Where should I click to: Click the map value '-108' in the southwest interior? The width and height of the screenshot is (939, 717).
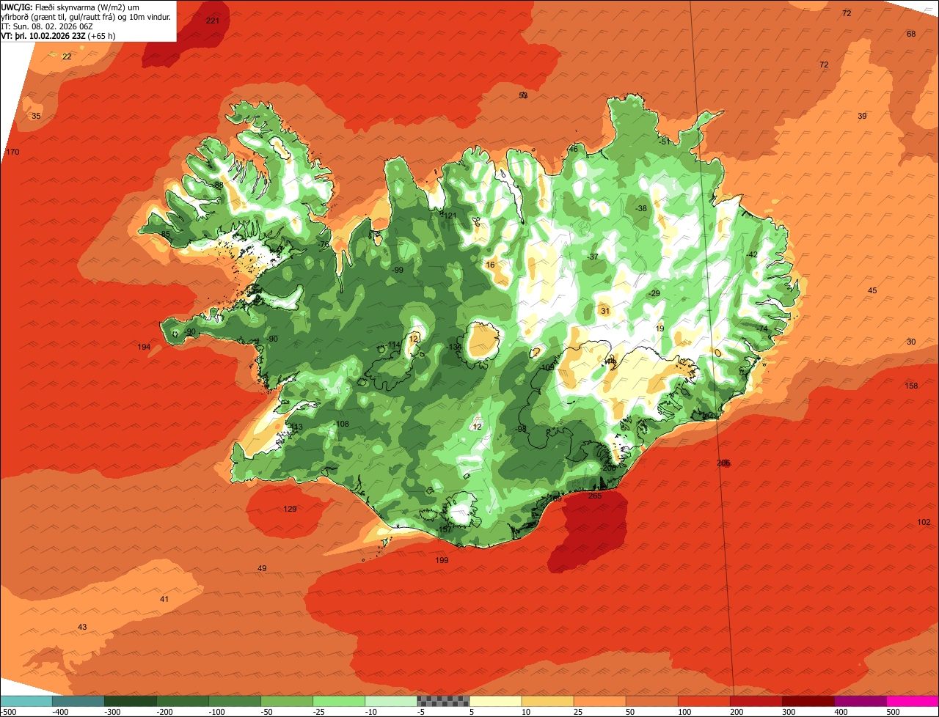pyautogui.click(x=341, y=424)
